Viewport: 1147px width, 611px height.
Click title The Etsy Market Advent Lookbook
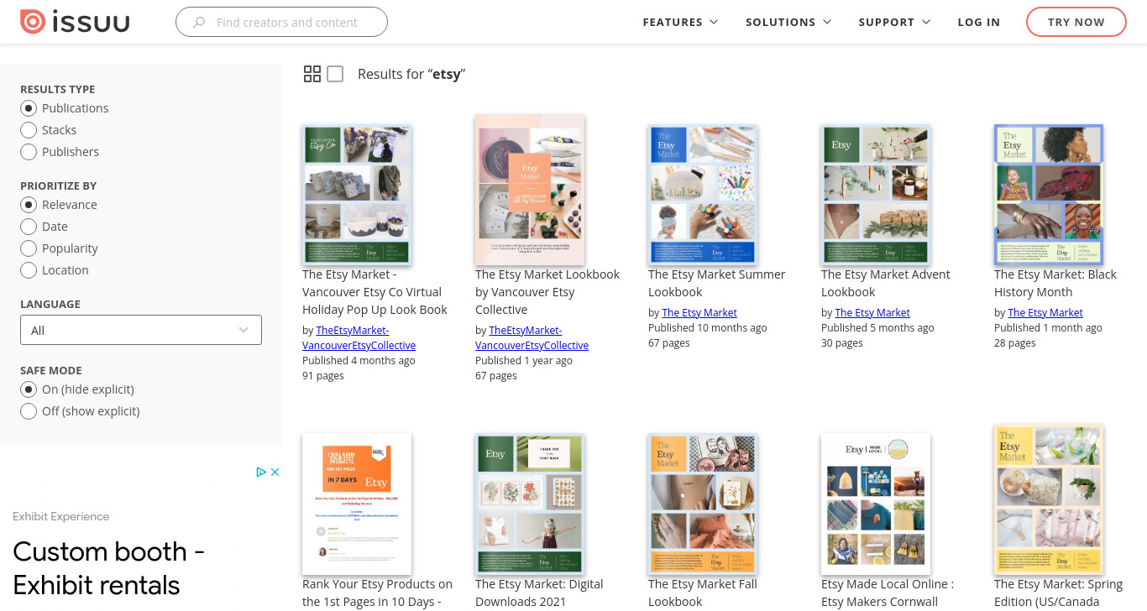[x=886, y=283]
